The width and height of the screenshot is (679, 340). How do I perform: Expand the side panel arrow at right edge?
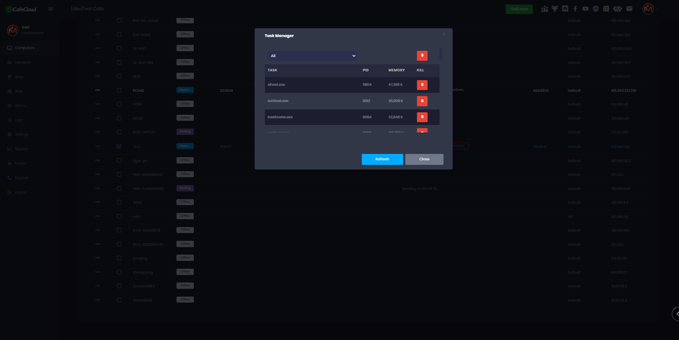click(x=676, y=314)
